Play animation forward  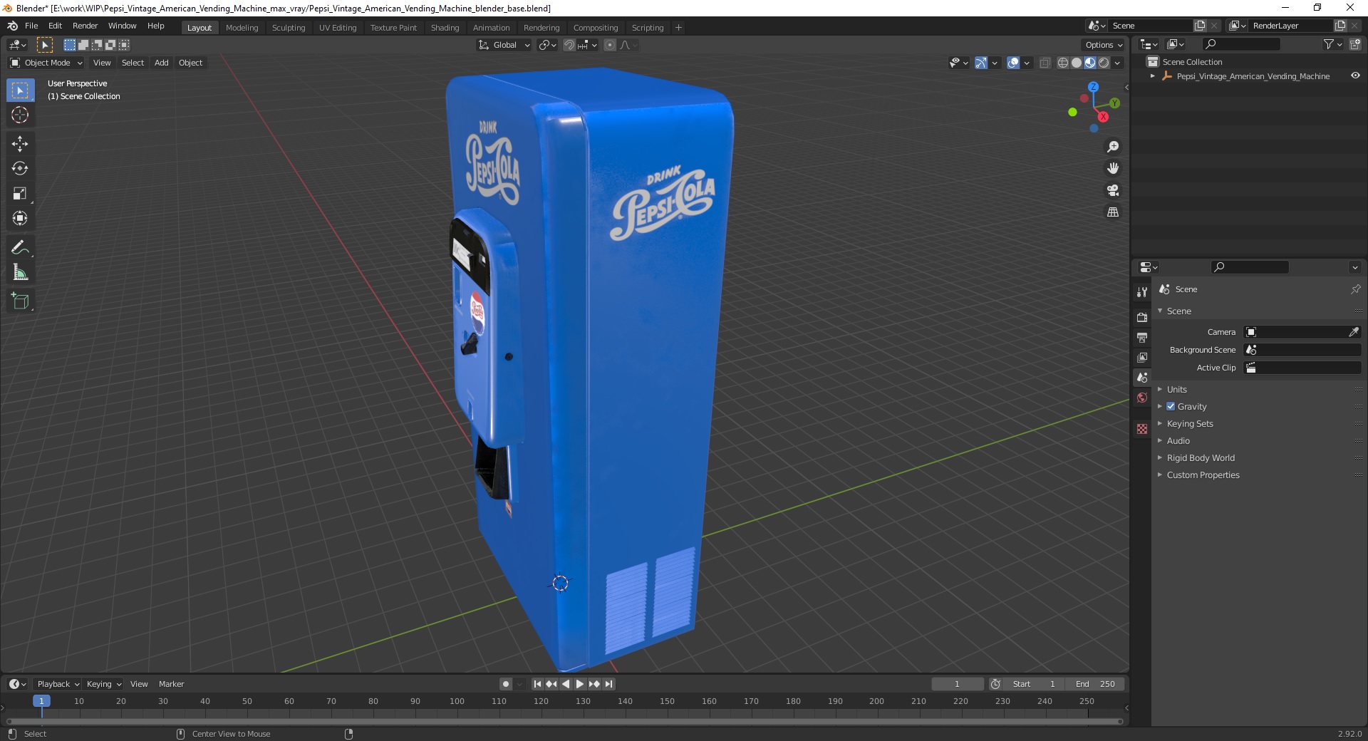(580, 684)
